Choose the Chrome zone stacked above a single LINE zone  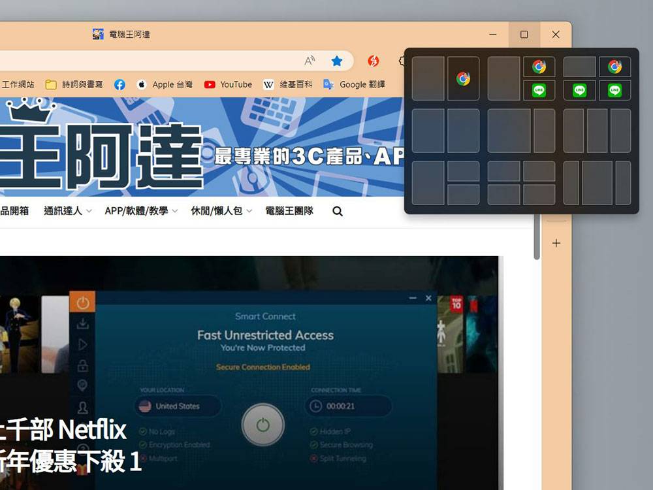pos(539,67)
